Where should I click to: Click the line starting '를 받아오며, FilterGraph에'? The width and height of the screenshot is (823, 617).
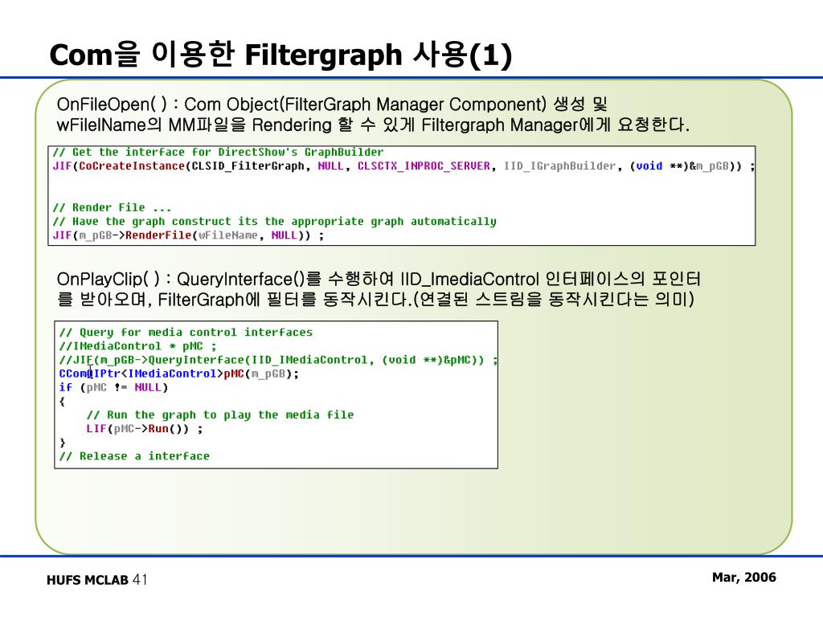pyautogui.click(x=375, y=300)
